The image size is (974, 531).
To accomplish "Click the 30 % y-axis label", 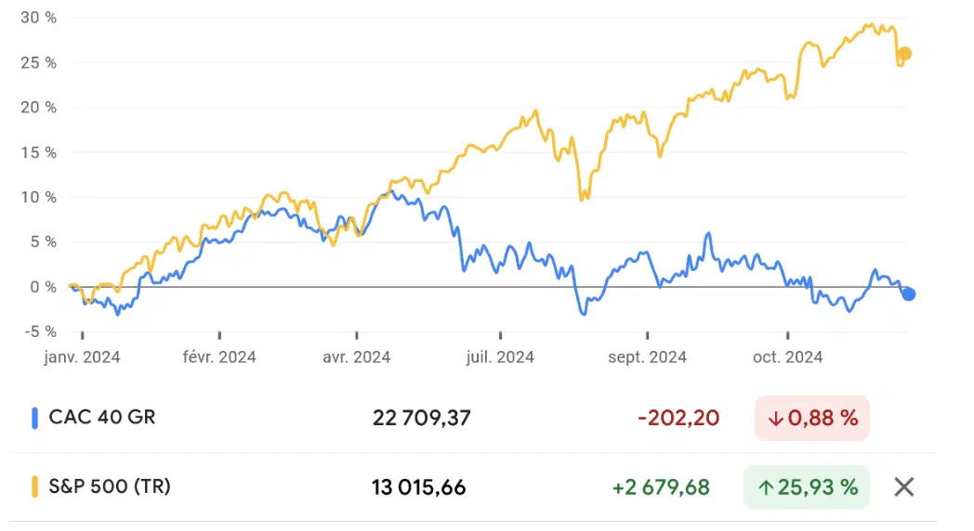I will coord(38,18).
